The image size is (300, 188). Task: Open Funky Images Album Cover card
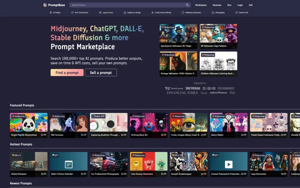[189, 125]
